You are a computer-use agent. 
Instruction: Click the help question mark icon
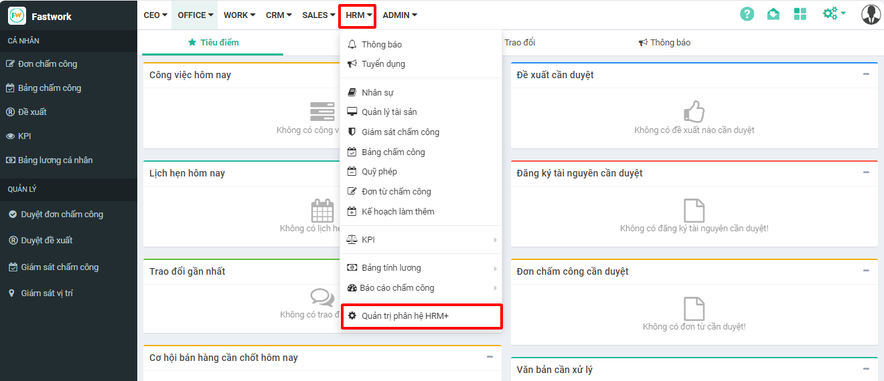(x=747, y=14)
